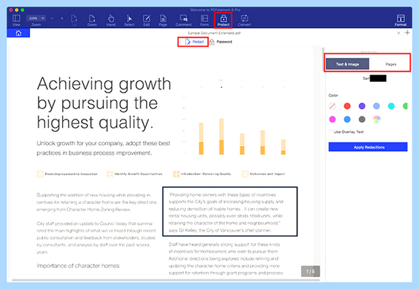Choose the red color swatch

click(x=347, y=106)
